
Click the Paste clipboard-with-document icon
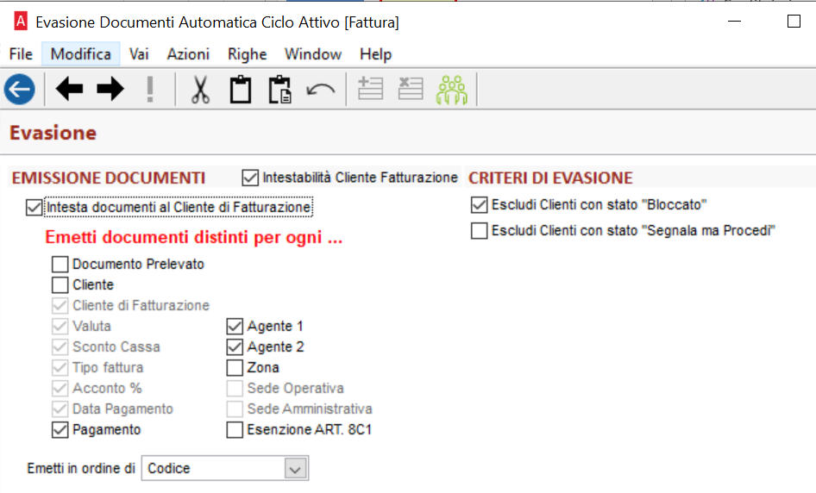pos(280,90)
